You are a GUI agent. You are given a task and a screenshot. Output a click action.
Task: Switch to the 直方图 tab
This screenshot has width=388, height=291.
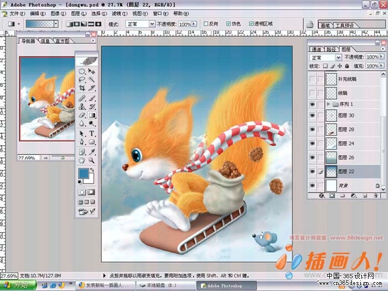click(x=62, y=41)
